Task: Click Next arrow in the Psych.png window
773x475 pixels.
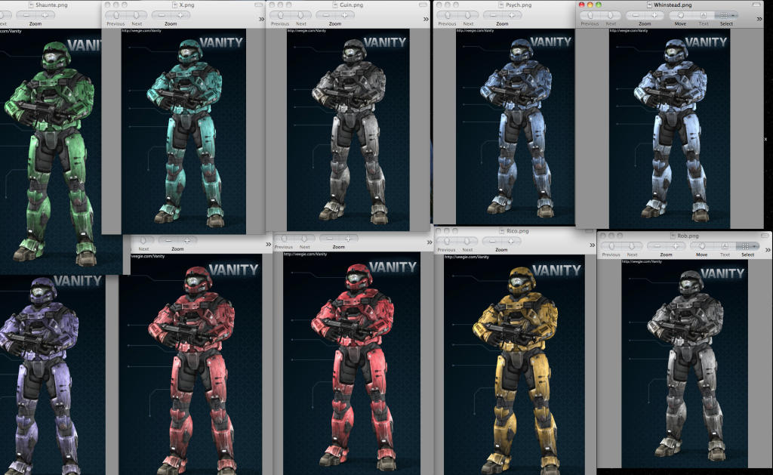Action: click(x=468, y=15)
